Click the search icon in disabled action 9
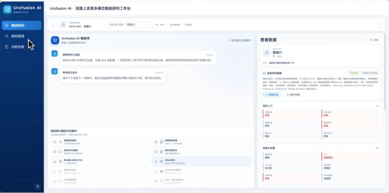Viewport: 389px width, 193px height. [60, 181]
